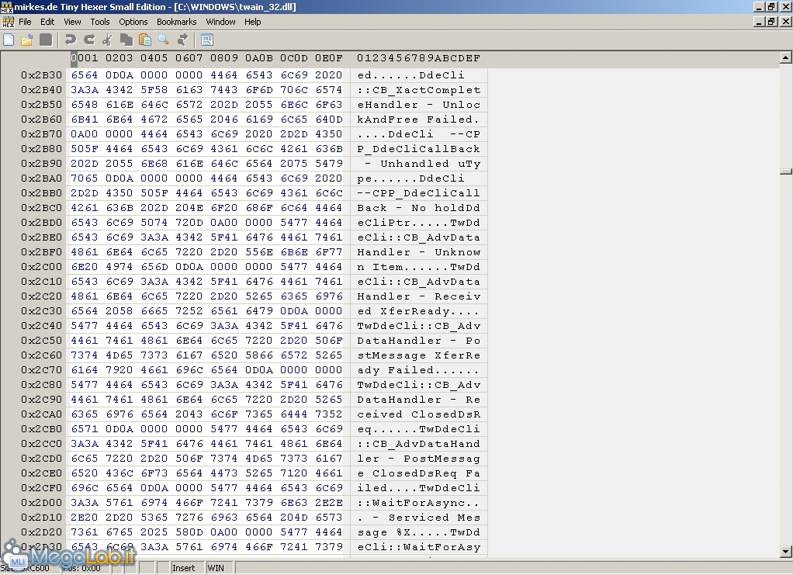Image resolution: width=793 pixels, height=575 pixels.
Task: Click ASCII text 'P_DdeCliCallBack'
Action: click(419, 149)
